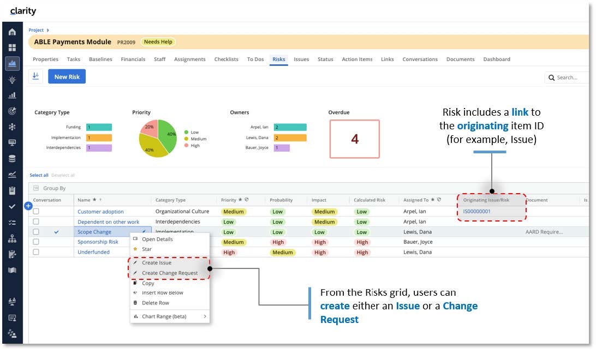Sort by the Assigned To column header
The image size is (596, 353).
pos(416,200)
